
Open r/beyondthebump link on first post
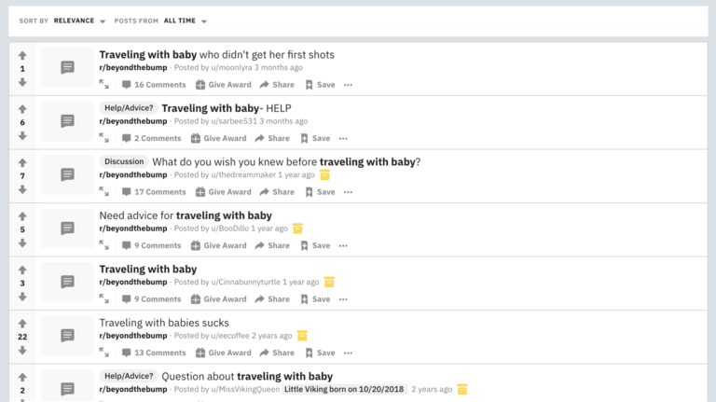coord(133,67)
